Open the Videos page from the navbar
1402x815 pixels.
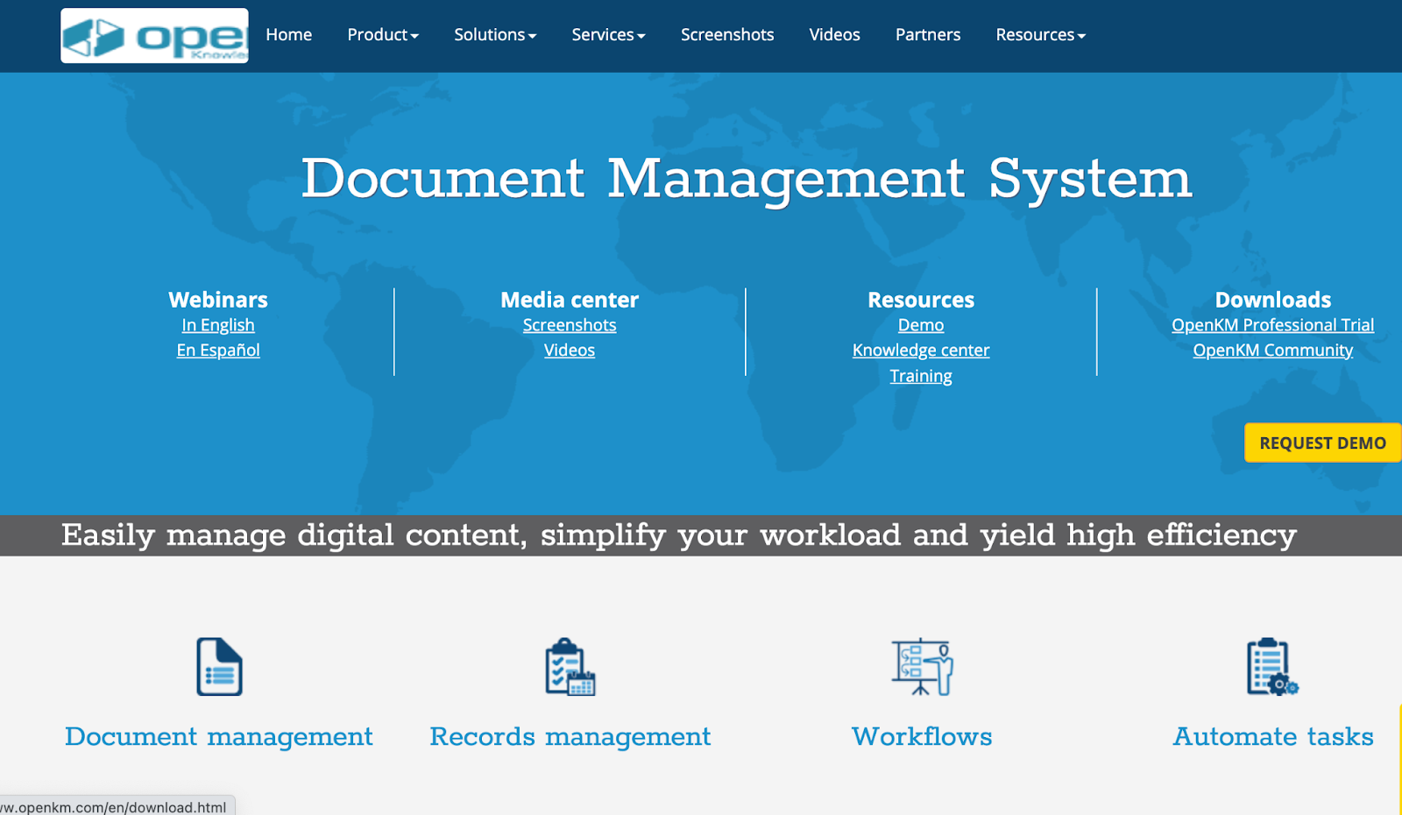[834, 35]
